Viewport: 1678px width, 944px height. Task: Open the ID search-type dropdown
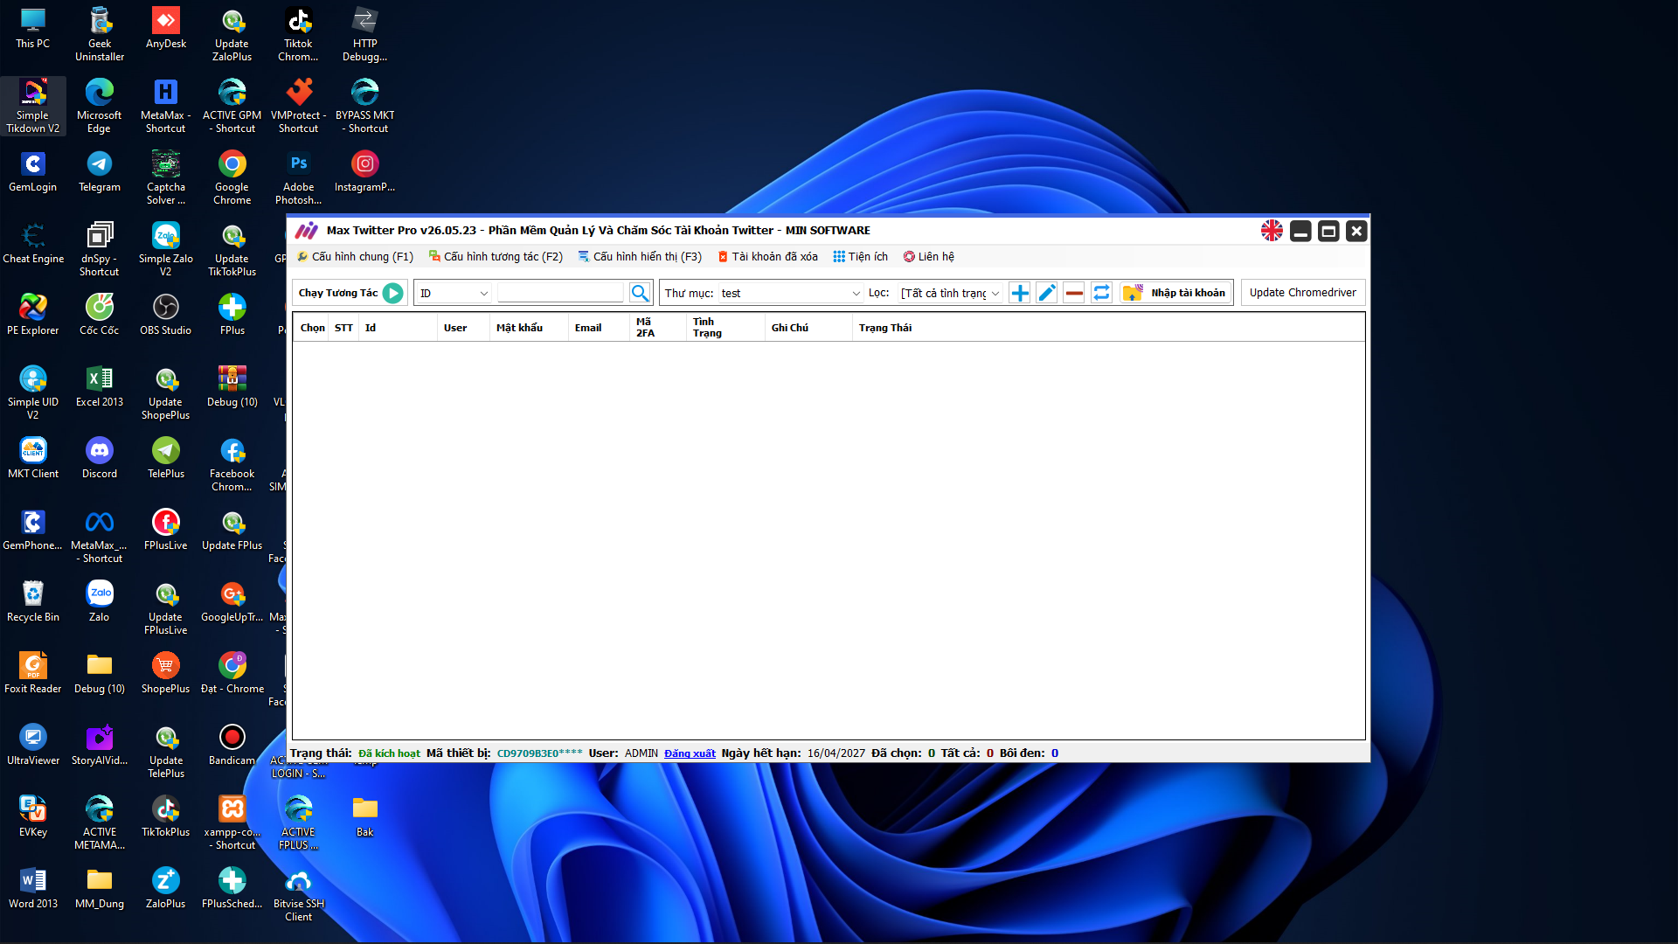point(453,294)
